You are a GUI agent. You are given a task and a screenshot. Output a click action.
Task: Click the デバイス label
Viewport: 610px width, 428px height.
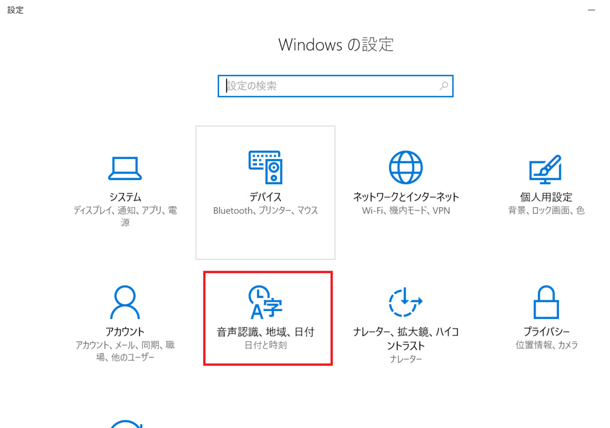265,197
